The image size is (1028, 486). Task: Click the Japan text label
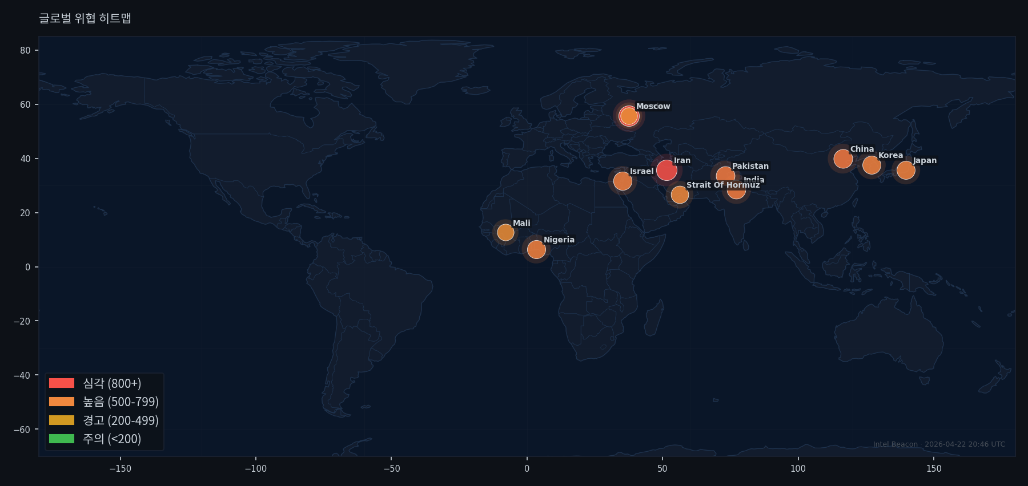(x=925, y=160)
